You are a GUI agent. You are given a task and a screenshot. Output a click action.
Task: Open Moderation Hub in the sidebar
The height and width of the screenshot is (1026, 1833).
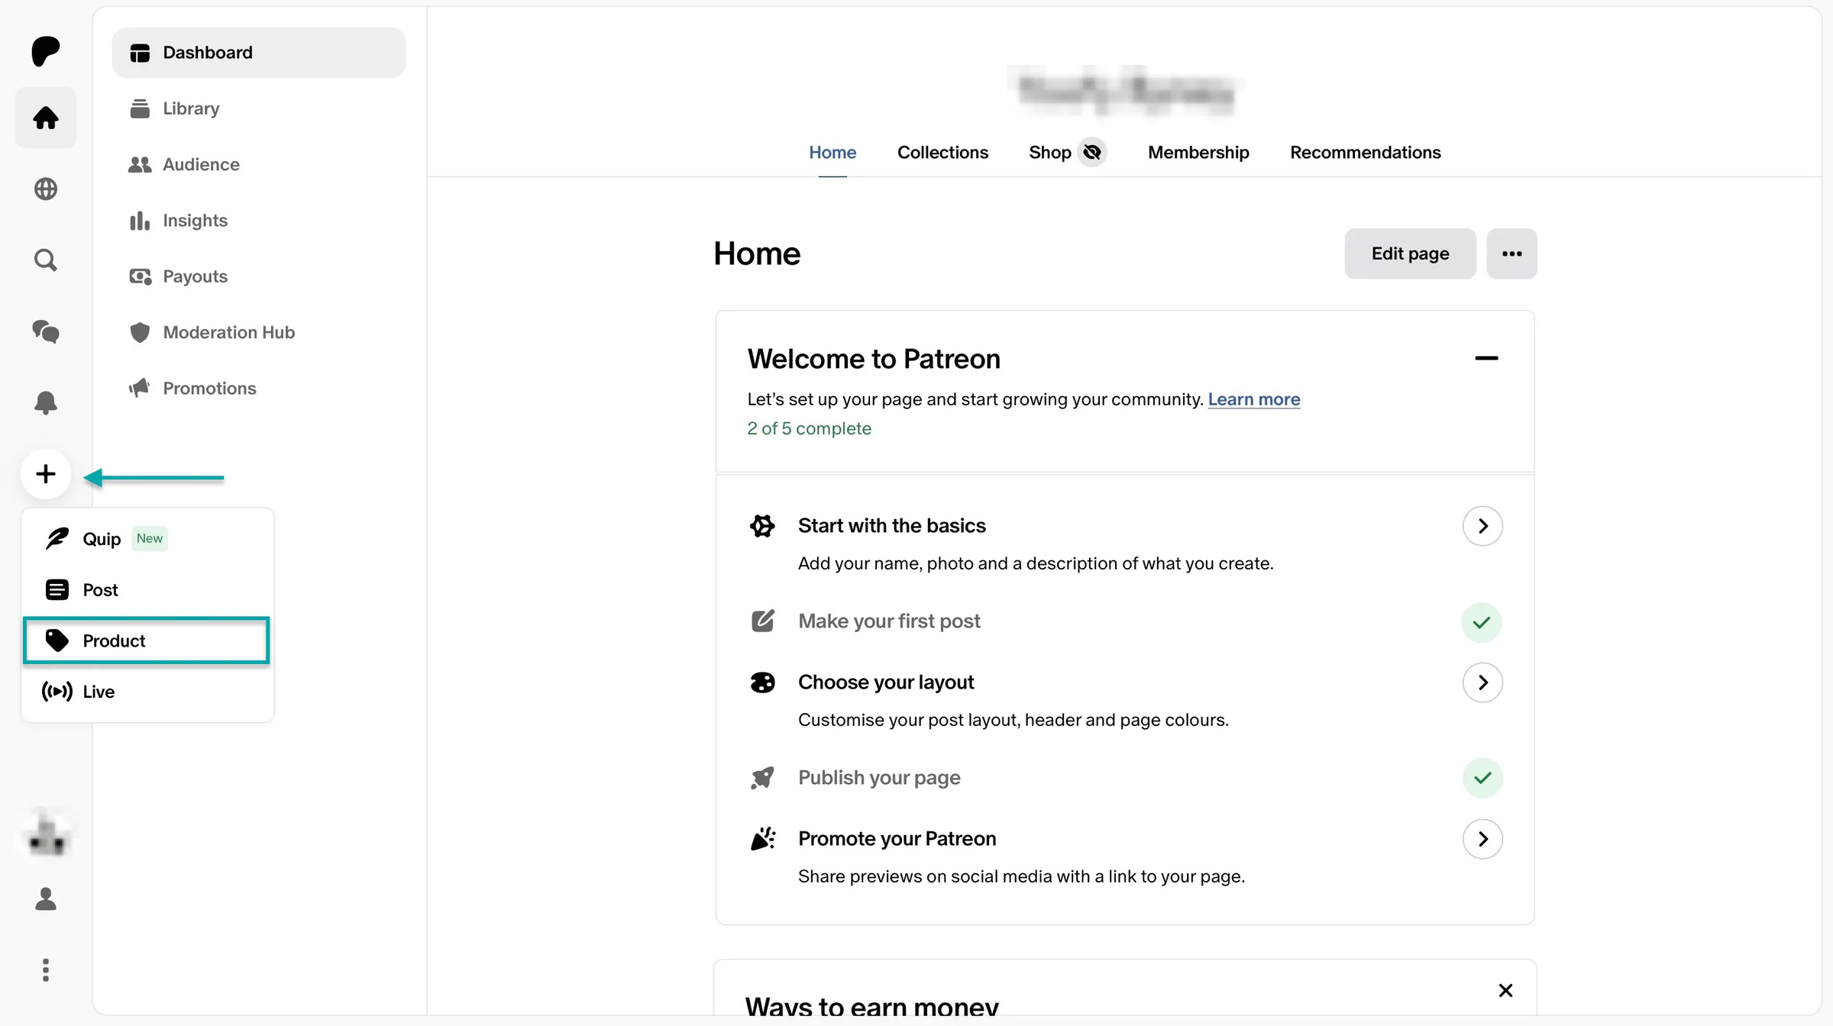click(259, 332)
